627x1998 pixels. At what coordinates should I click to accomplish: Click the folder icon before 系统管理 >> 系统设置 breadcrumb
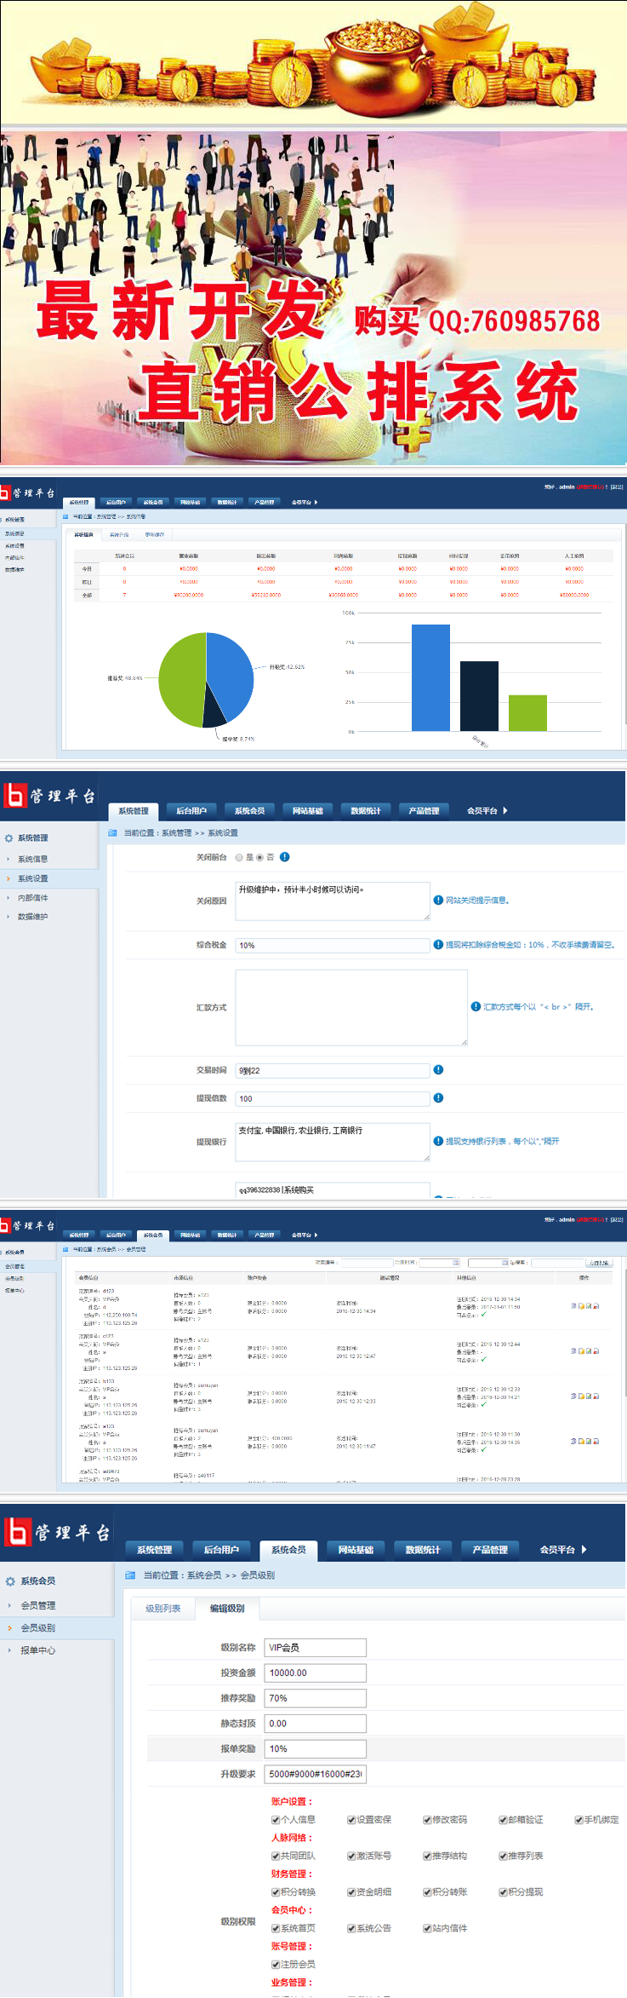pos(112,832)
